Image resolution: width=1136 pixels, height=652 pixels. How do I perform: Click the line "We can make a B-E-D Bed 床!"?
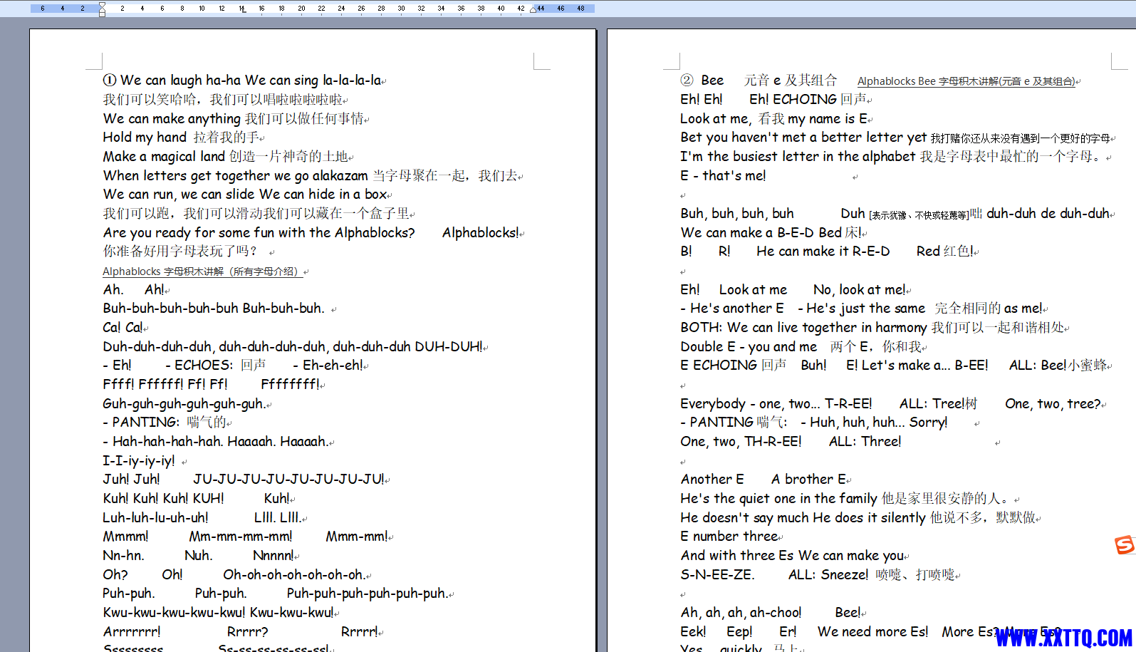click(x=771, y=232)
